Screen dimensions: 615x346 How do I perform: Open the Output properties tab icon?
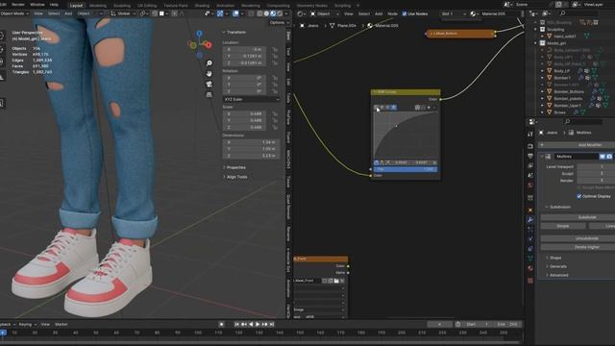[530, 156]
